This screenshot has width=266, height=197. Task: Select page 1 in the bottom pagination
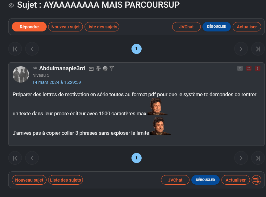click(x=136, y=158)
